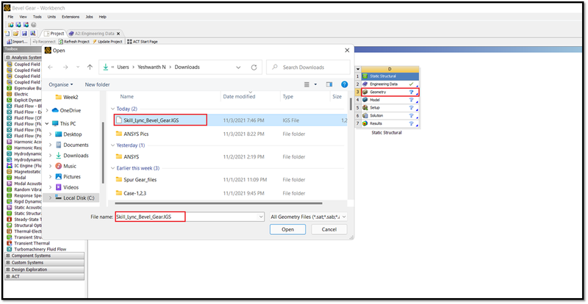The height and width of the screenshot is (304, 588).
Task: Expand OneDrive in the navigation tree
Action: pyautogui.click(x=46, y=111)
